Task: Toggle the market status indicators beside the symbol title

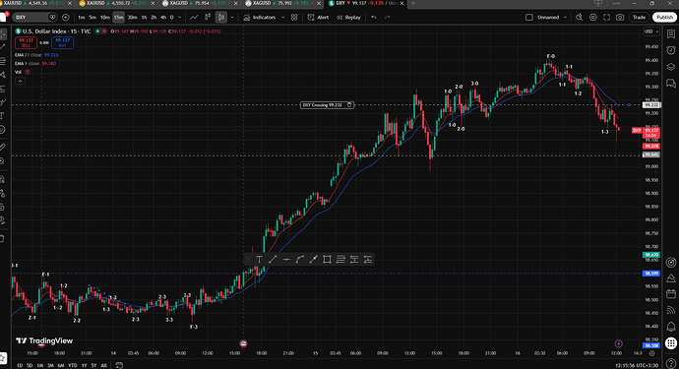Action: (x=101, y=31)
